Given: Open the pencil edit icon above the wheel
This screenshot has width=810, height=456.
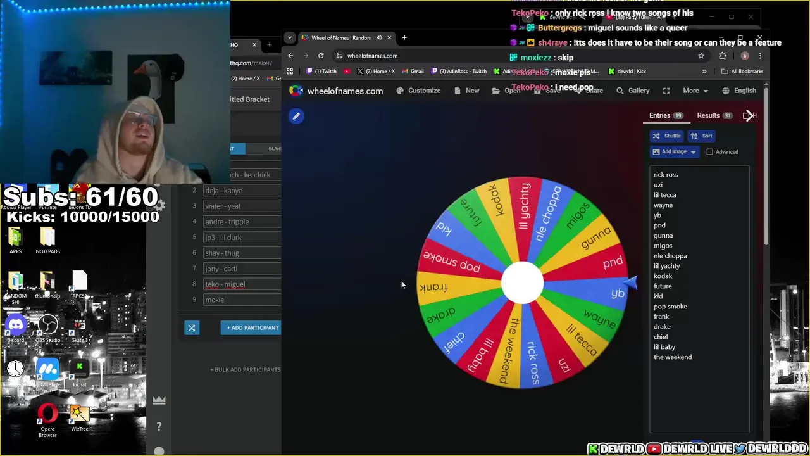Looking at the screenshot, I should [x=296, y=116].
